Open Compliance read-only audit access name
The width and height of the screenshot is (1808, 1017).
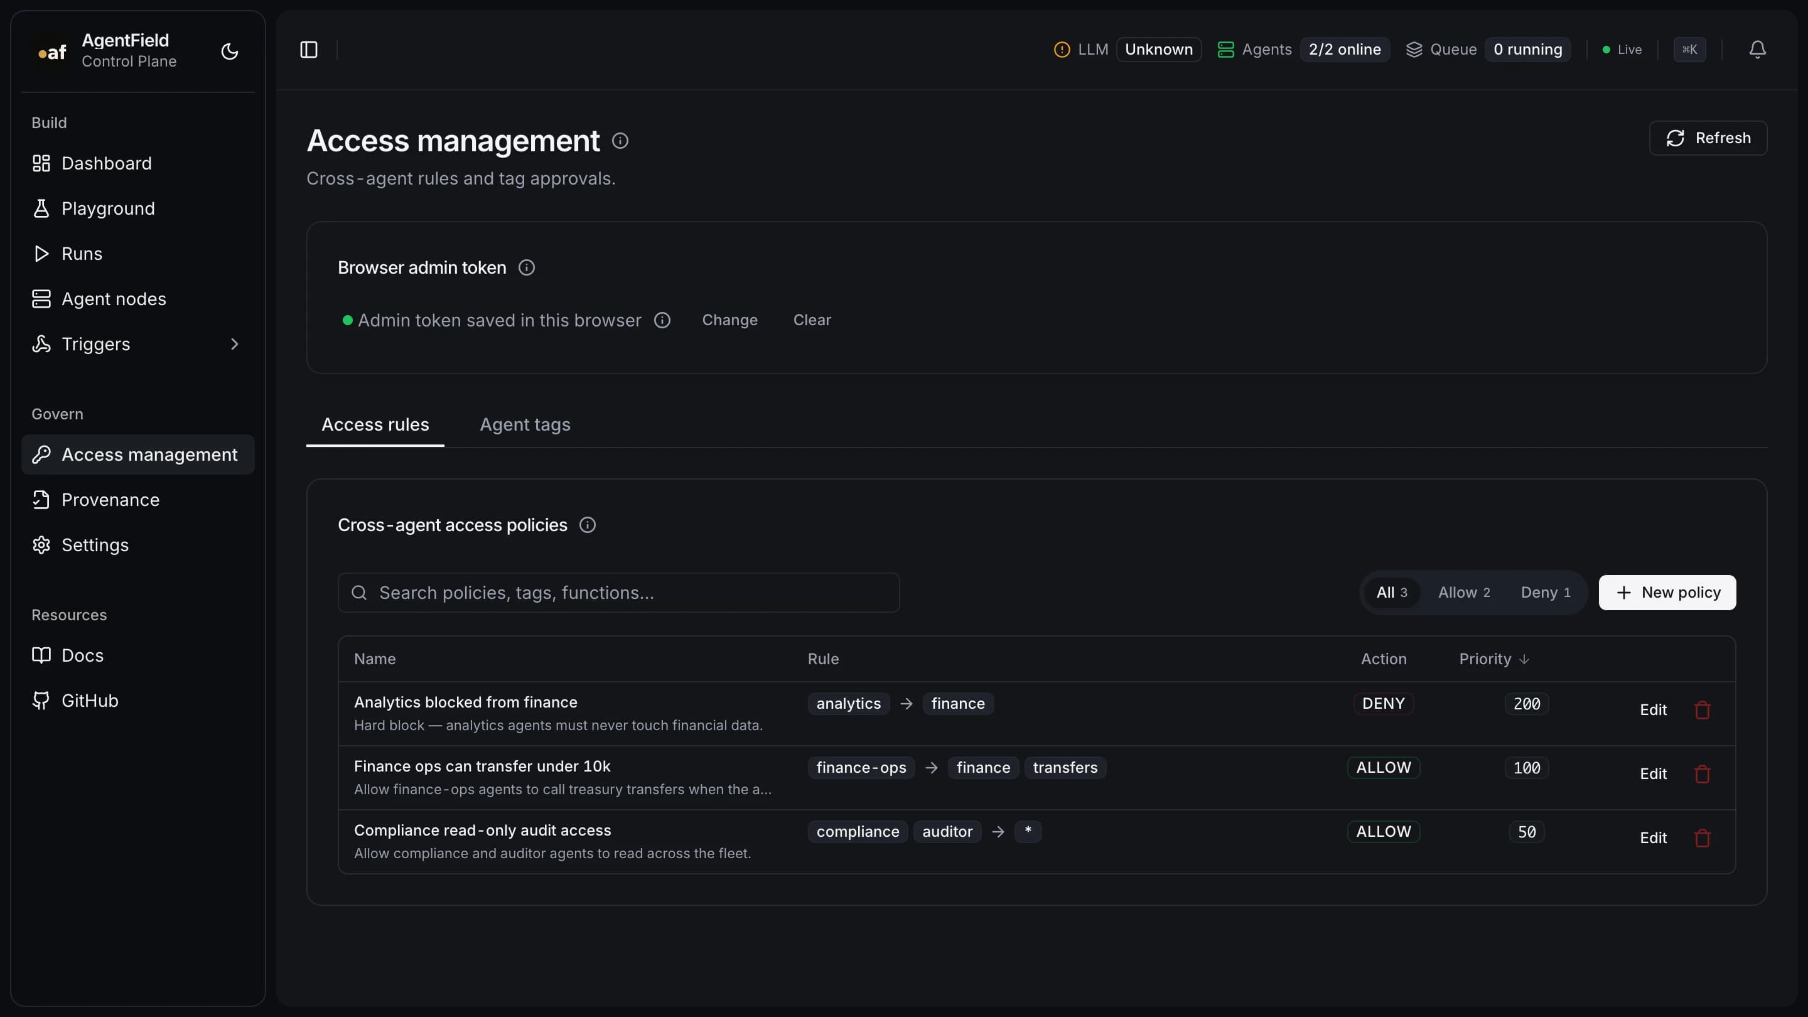tap(482, 831)
